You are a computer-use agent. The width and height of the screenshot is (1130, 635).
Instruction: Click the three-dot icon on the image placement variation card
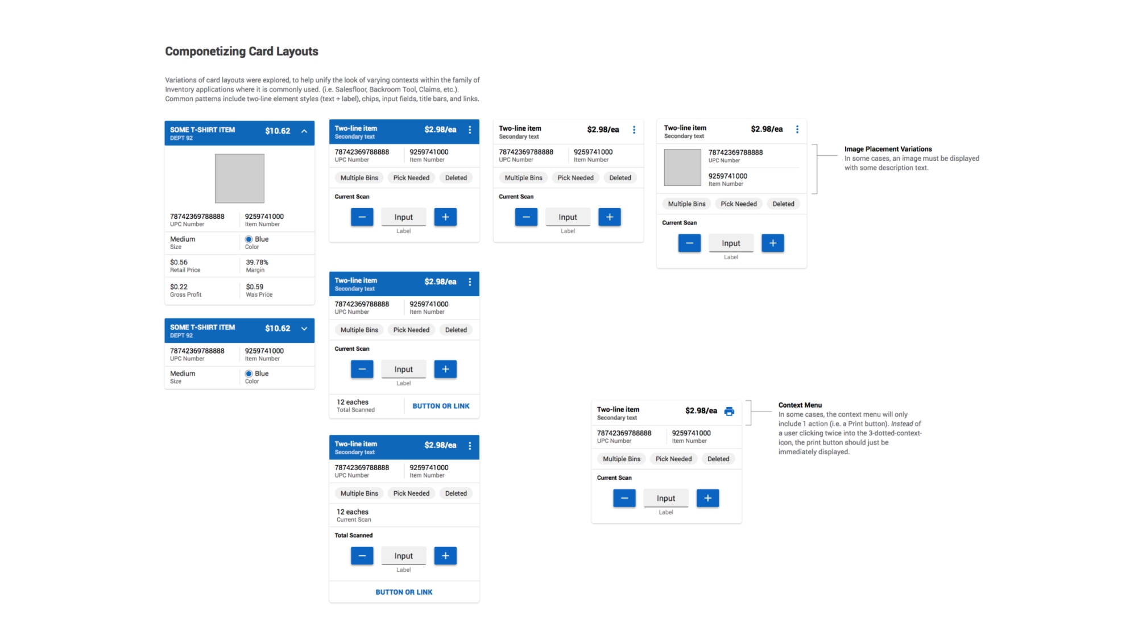coord(797,128)
